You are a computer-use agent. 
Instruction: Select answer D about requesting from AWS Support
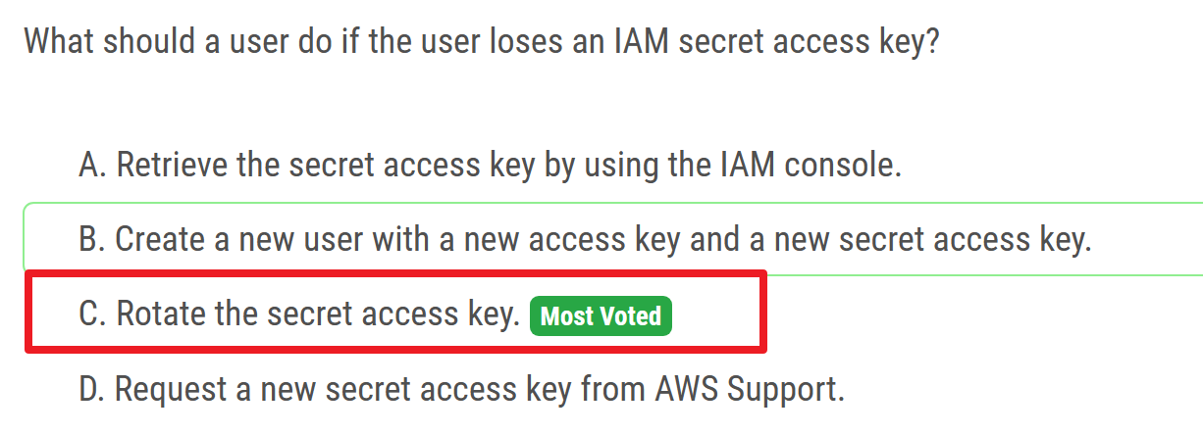pyautogui.click(x=461, y=390)
